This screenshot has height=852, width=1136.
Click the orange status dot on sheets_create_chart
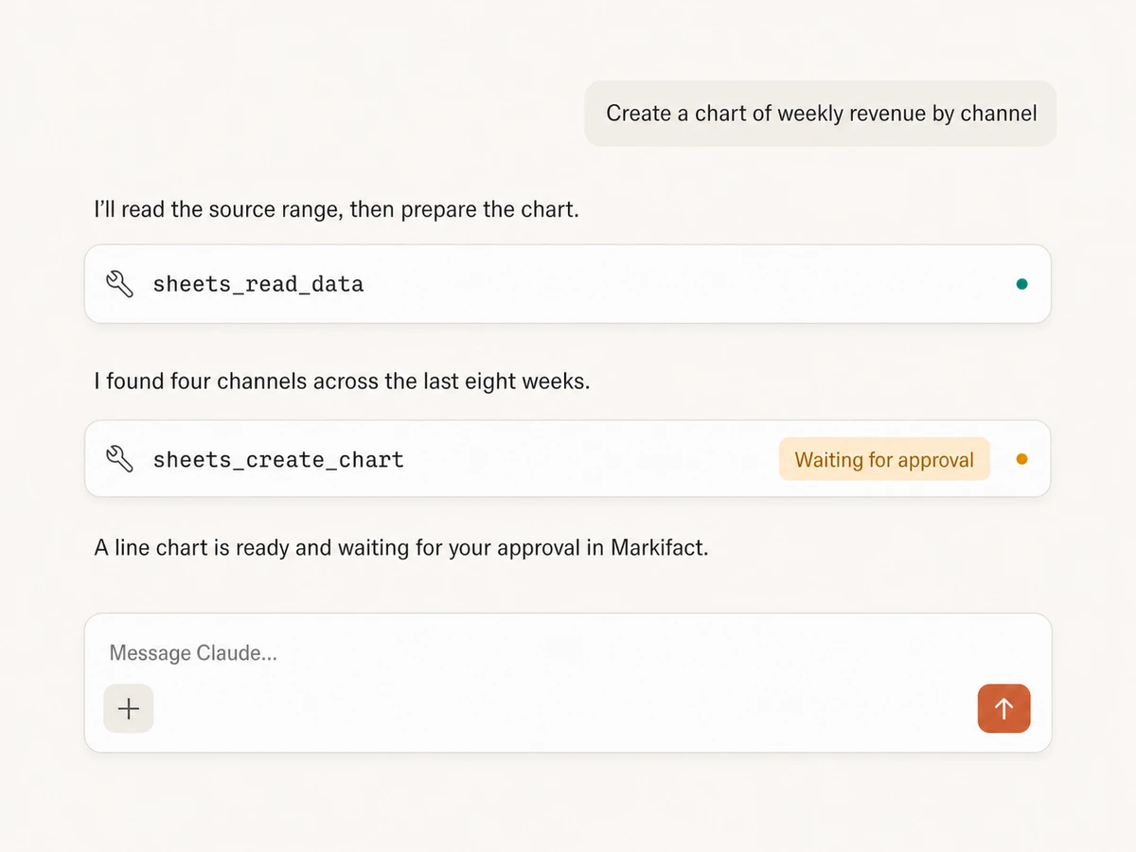pyautogui.click(x=1021, y=459)
